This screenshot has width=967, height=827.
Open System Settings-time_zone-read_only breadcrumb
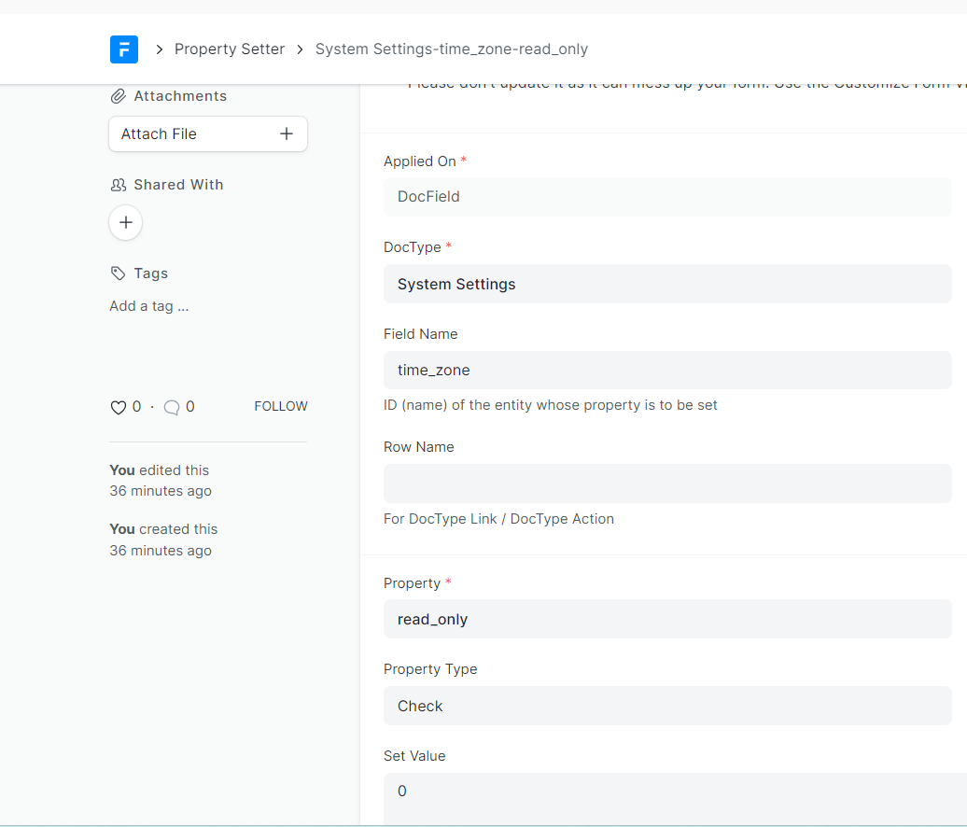tap(452, 49)
